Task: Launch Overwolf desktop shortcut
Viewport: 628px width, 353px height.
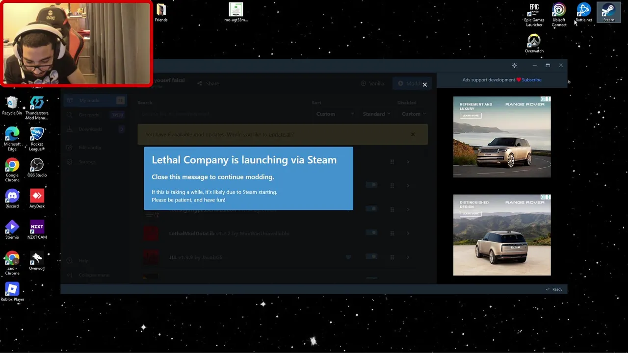Action: pyautogui.click(x=37, y=261)
